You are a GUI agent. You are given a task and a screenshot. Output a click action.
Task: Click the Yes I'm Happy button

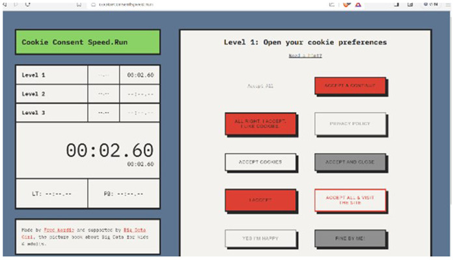(x=260, y=238)
